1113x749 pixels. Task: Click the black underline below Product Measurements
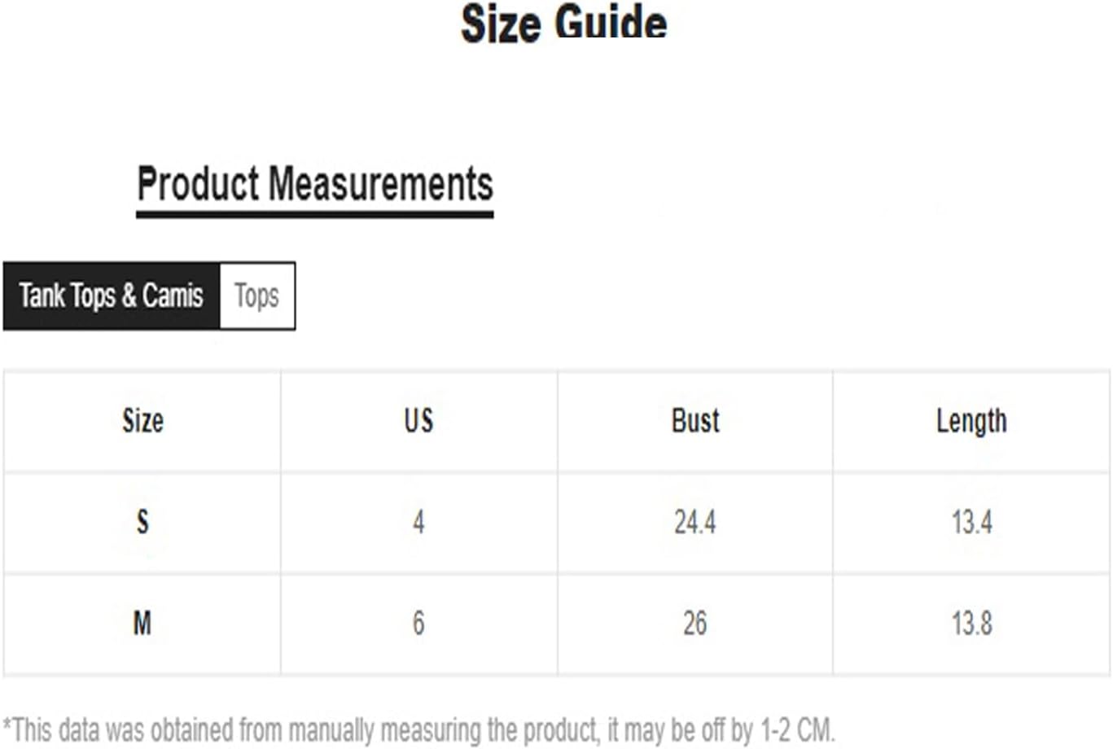coord(315,215)
